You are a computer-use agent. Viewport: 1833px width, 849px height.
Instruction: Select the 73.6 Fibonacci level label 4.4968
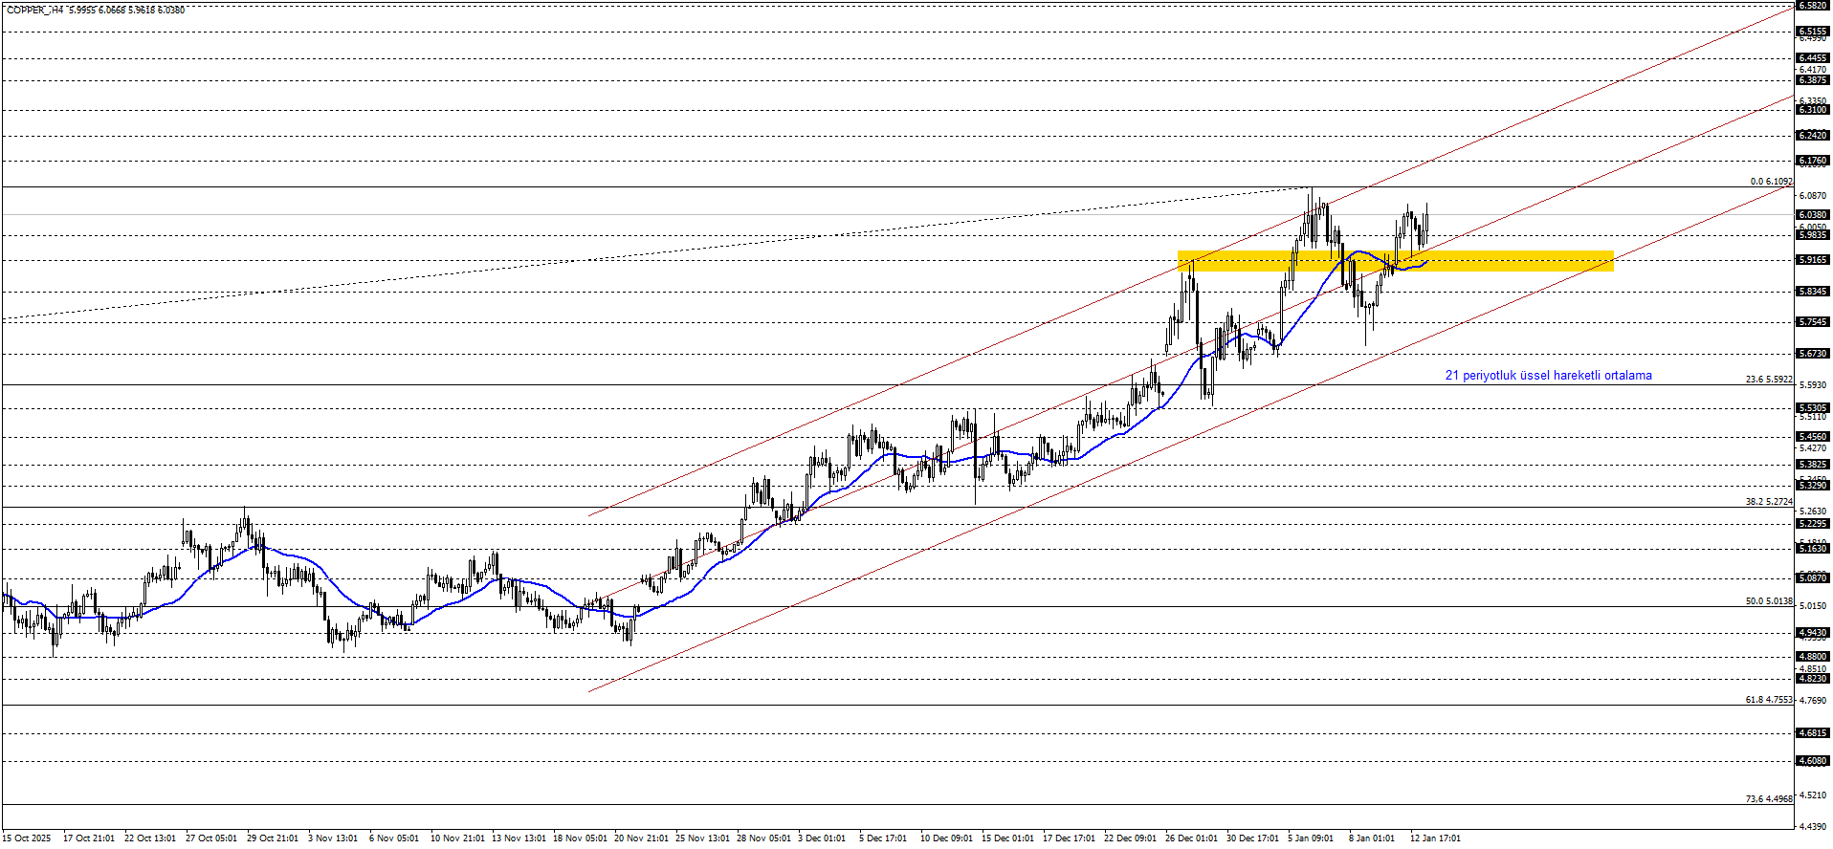click(1768, 799)
